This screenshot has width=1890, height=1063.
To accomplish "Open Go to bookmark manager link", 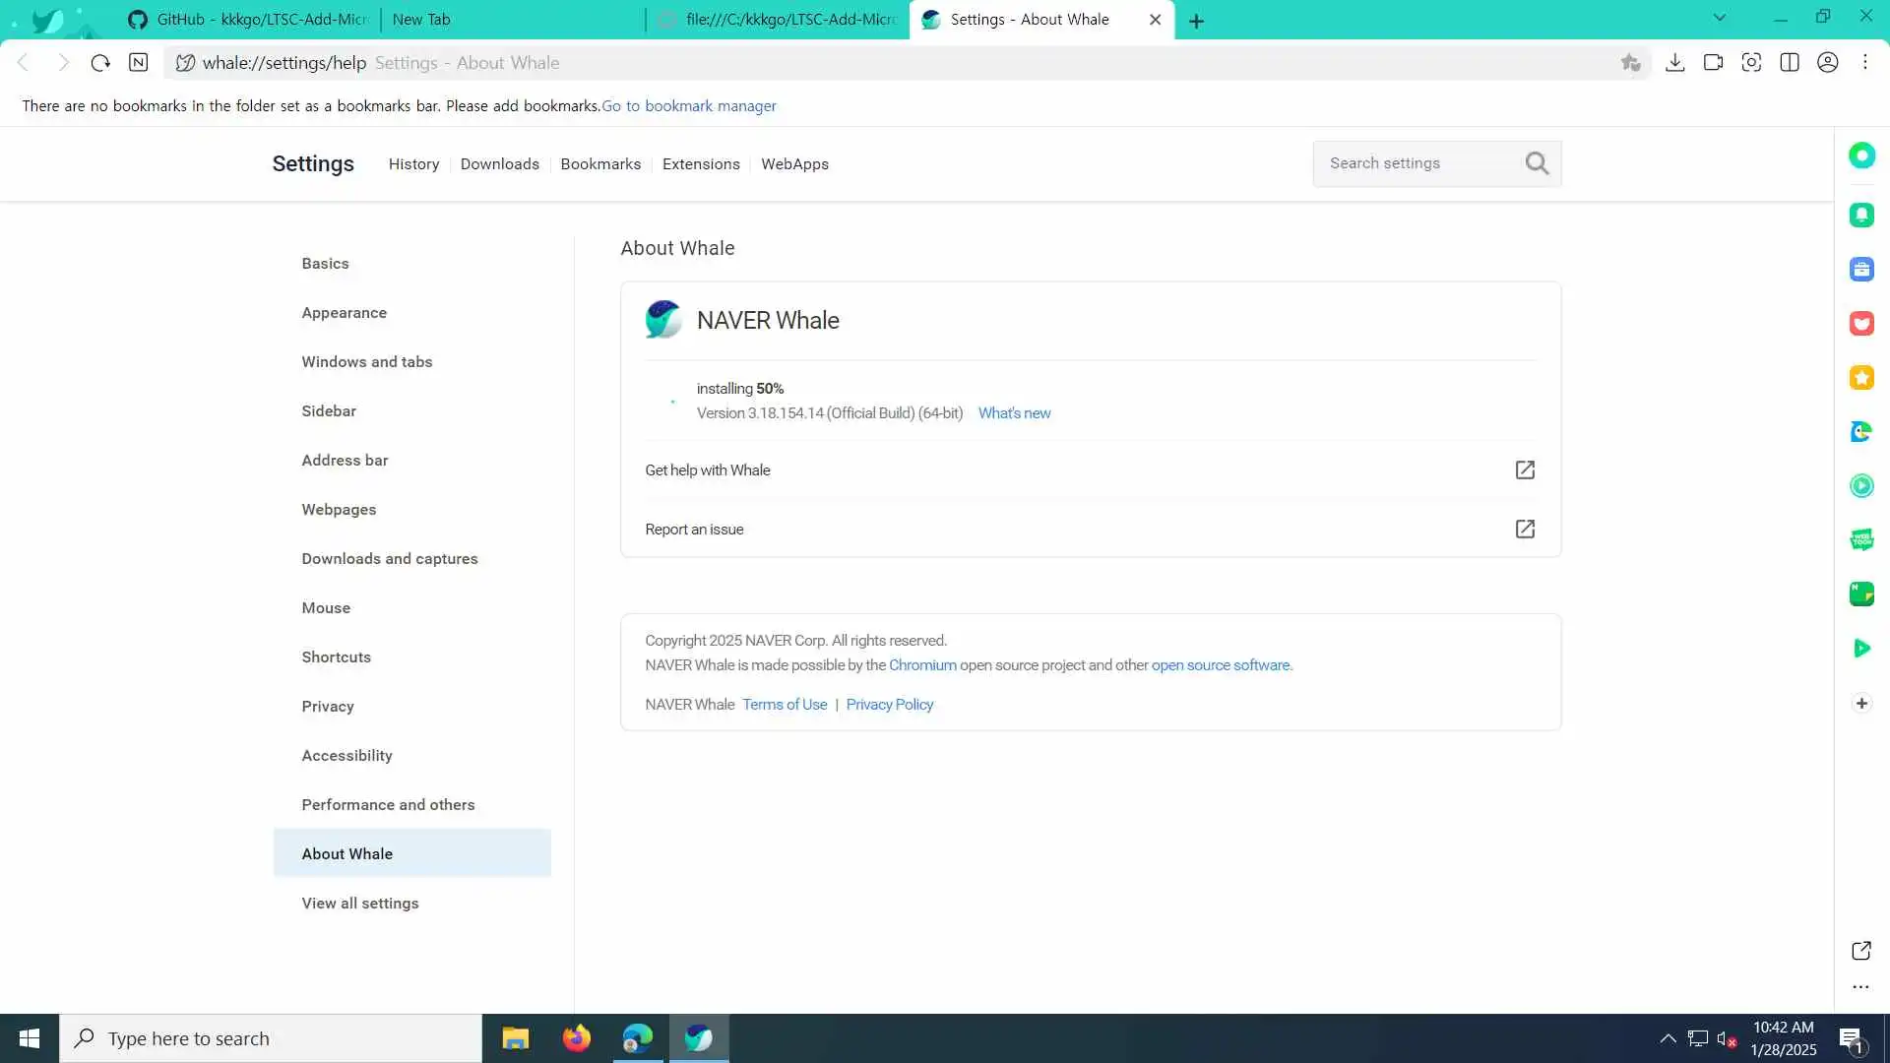I will (689, 106).
